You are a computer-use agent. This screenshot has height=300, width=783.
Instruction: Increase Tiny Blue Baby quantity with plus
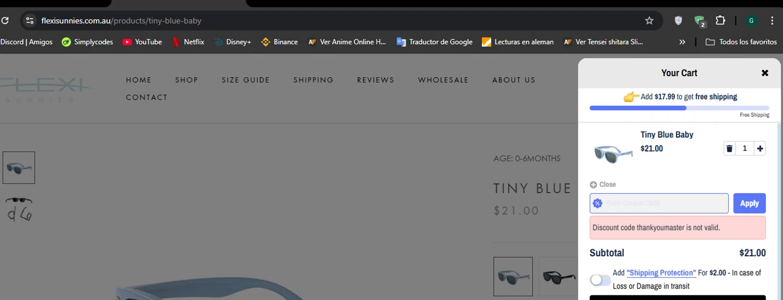[x=760, y=149]
